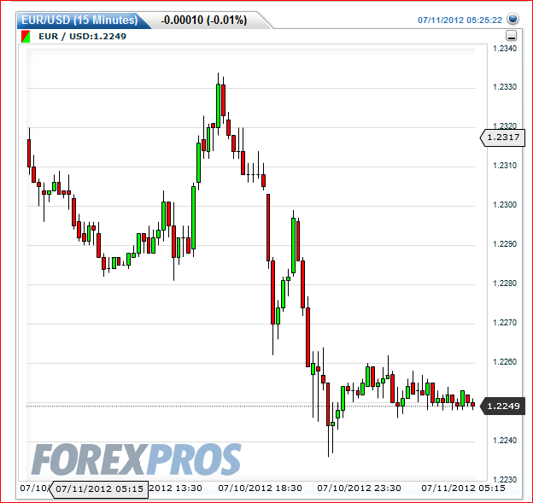Click the 1.2260 axis label
Image resolution: width=533 pixels, height=503 pixels.
[x=505, y=361]
